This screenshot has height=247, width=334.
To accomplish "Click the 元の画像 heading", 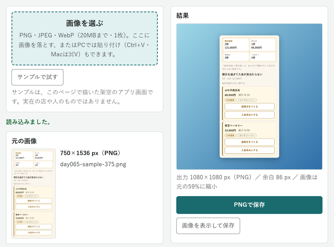I will coord(24,141).
